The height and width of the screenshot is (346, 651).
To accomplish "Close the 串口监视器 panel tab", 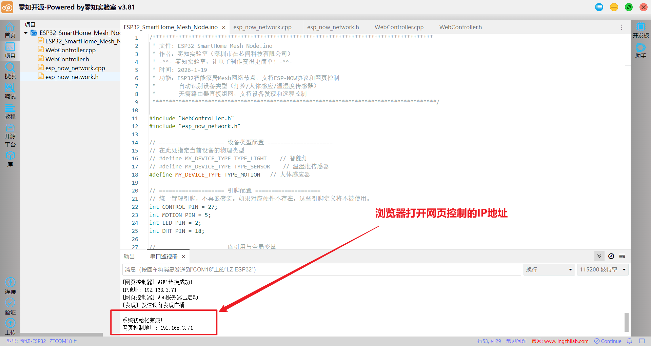I will 183,257.
